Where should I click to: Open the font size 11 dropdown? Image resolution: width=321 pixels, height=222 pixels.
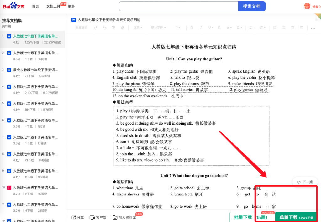coord(177,27)
